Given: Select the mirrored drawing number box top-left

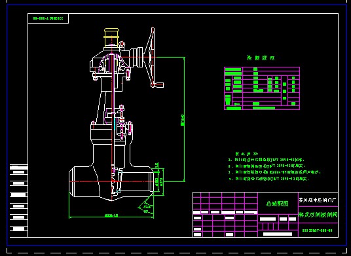Looking at the screenshot, I should [48, 18].
